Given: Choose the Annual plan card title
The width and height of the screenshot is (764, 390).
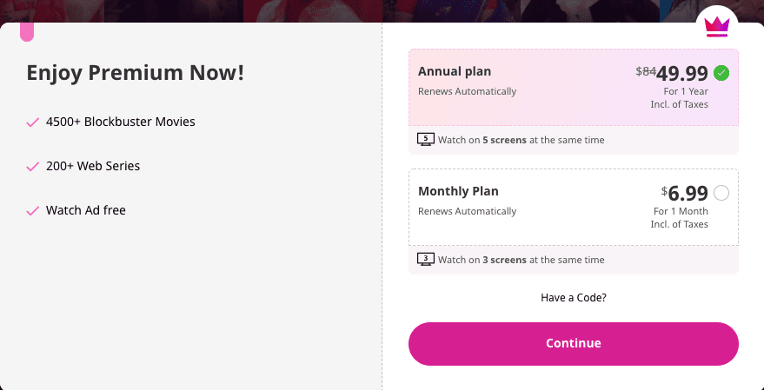Looking at the screenshot, I should tap(454, 71).
